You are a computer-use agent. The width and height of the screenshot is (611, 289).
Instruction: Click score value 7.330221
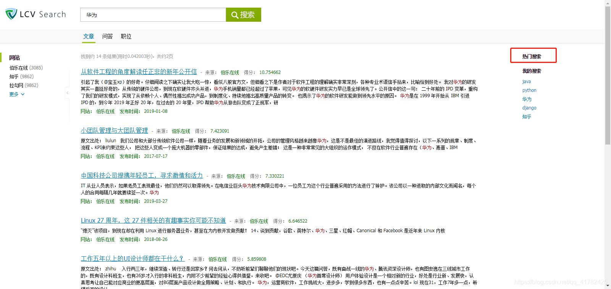click(x=275, y=176)
